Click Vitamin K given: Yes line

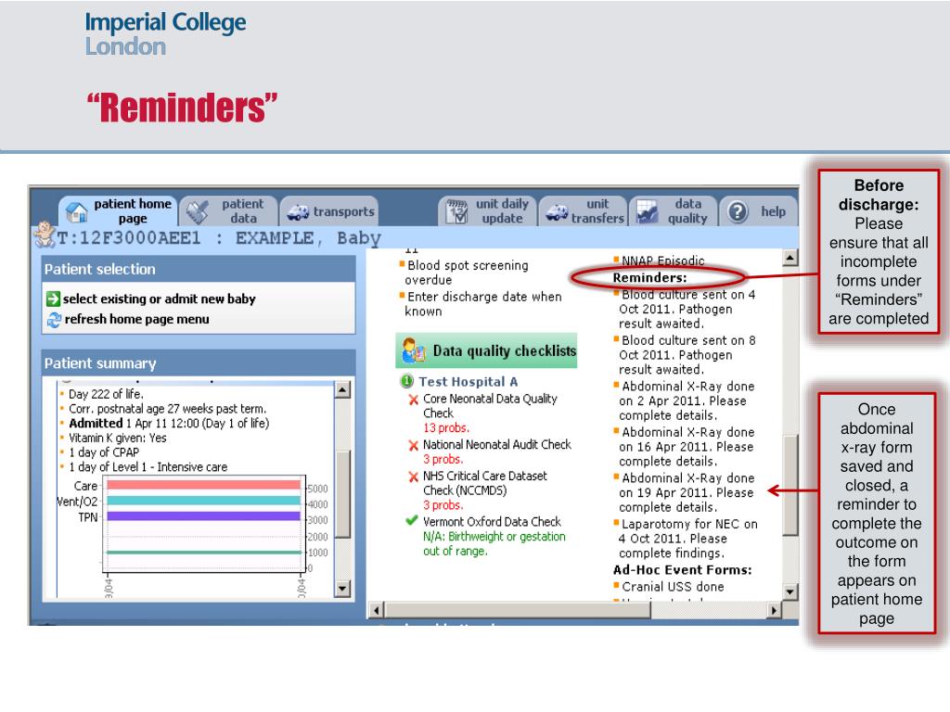pos(117,438)
